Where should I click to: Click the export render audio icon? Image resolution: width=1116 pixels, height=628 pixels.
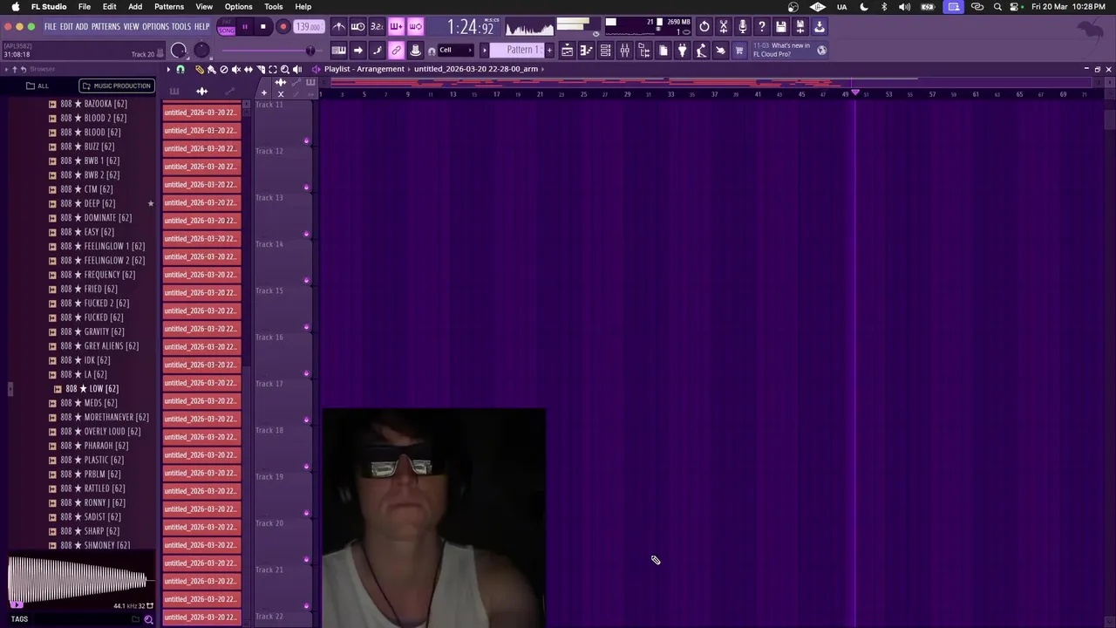819,27
